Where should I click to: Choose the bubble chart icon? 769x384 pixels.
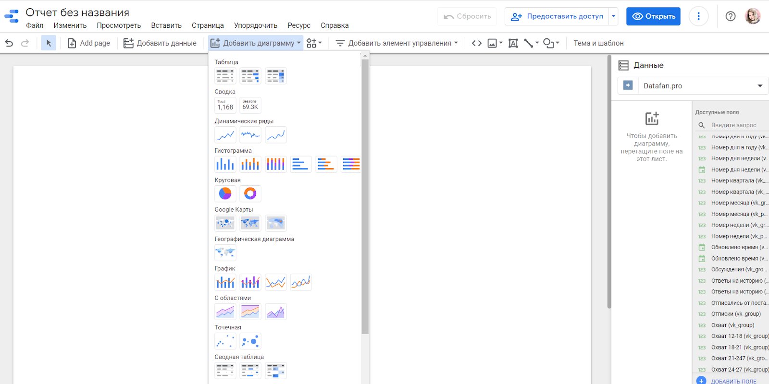click(x=250, y=341)
